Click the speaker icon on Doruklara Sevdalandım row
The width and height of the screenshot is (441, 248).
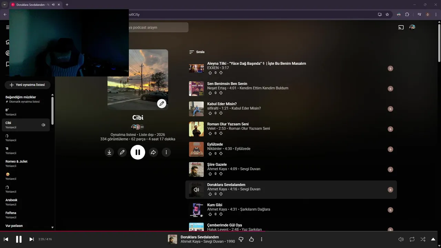click(196, 189)
